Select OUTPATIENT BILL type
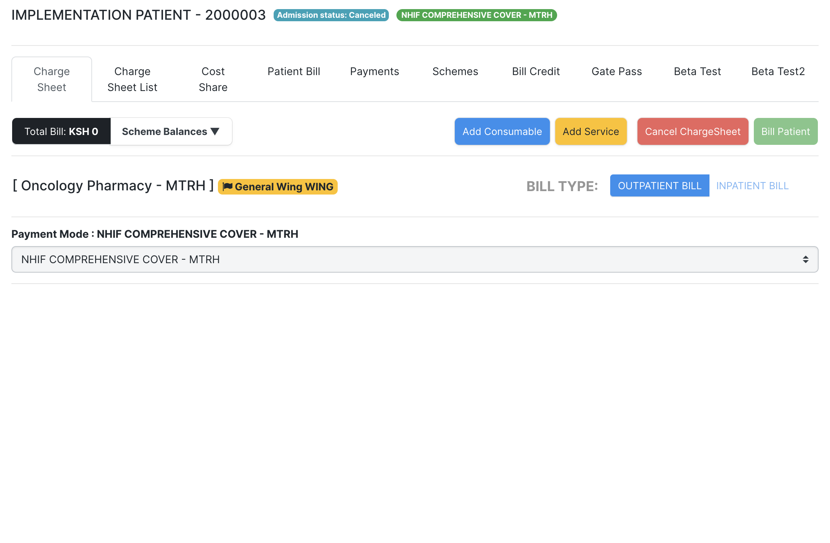This screenshot has width=830, height=543. point(660,185)
